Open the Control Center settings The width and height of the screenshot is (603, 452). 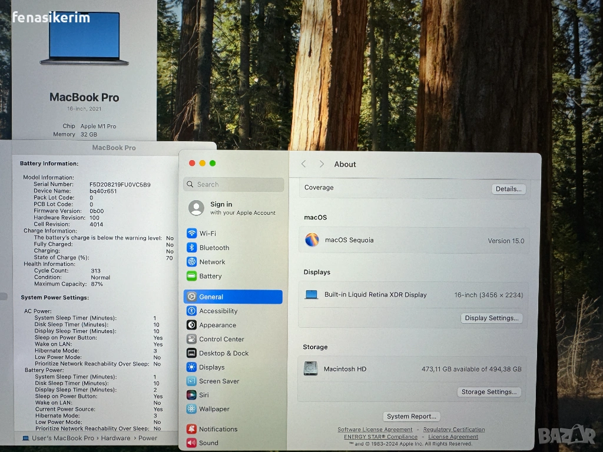pos(221,339)
